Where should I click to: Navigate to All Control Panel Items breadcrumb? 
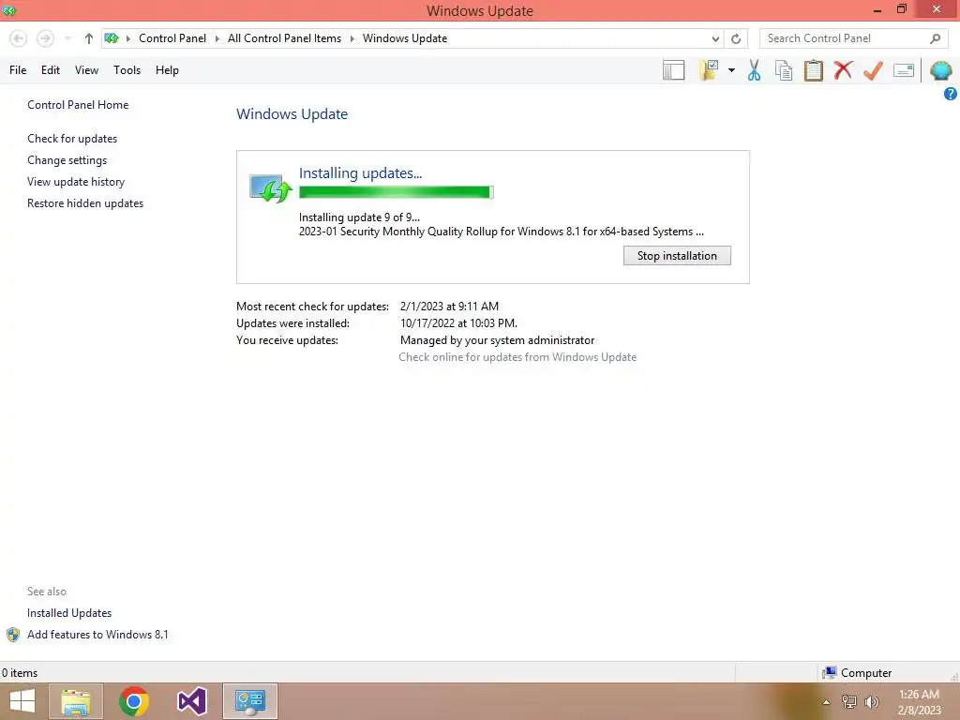click(284, 38)
